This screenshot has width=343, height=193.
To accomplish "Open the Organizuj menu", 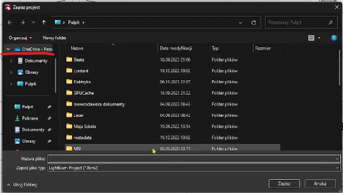I will [20, 38].
